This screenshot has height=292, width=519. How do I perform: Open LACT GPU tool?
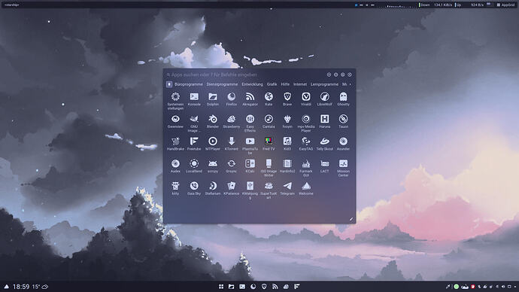325,166
